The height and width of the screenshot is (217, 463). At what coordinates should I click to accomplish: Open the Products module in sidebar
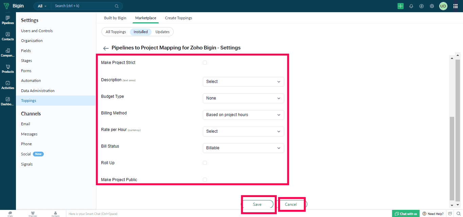point(8,69)
